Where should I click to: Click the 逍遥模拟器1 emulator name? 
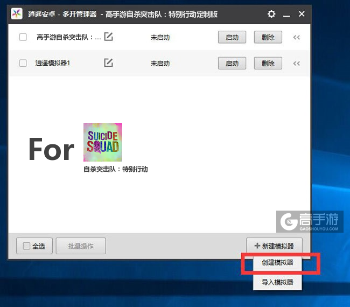coord(53,63)
